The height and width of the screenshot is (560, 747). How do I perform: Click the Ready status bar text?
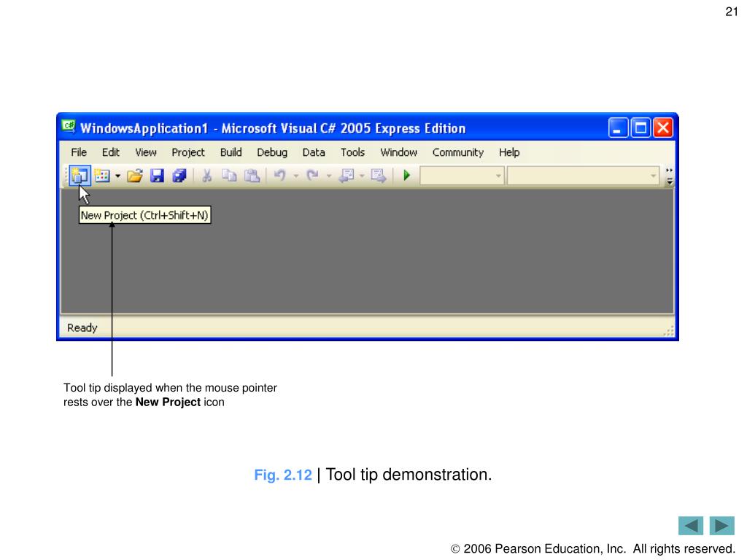82,327
